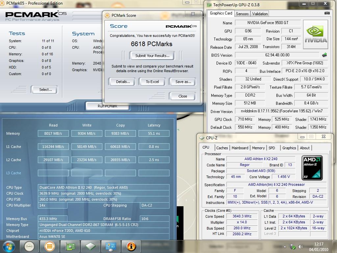
Task: Click the 6618 PCMarks score text
Action: click(151, 44)
